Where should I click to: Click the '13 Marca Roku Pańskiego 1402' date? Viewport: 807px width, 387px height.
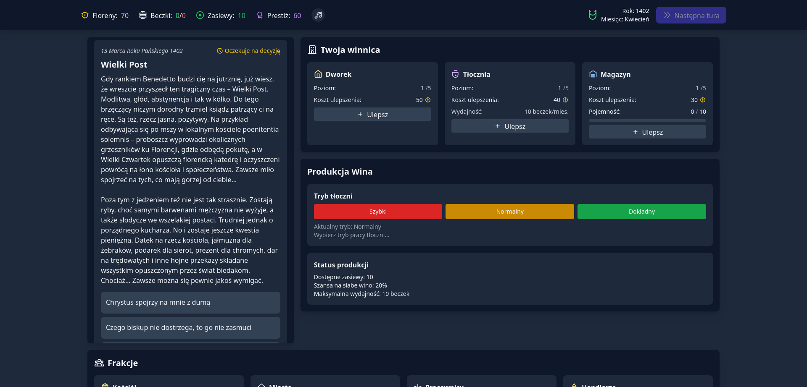click(x=142, y=51)
